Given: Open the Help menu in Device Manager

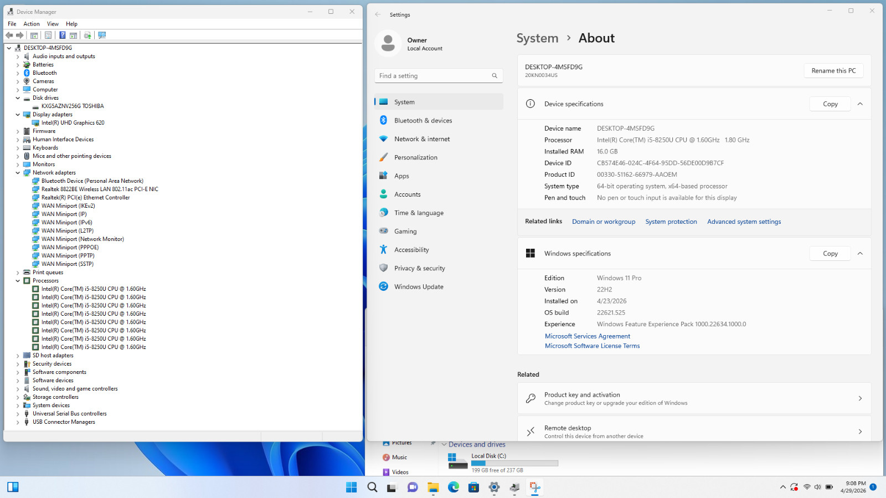Looking at the screenshot, I should (x=71, y=24).
